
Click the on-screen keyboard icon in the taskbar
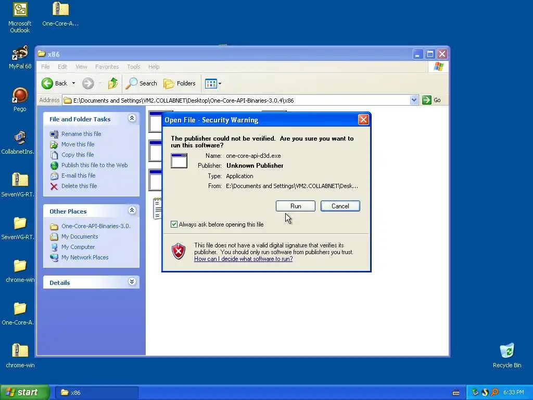tap(456, 393)
